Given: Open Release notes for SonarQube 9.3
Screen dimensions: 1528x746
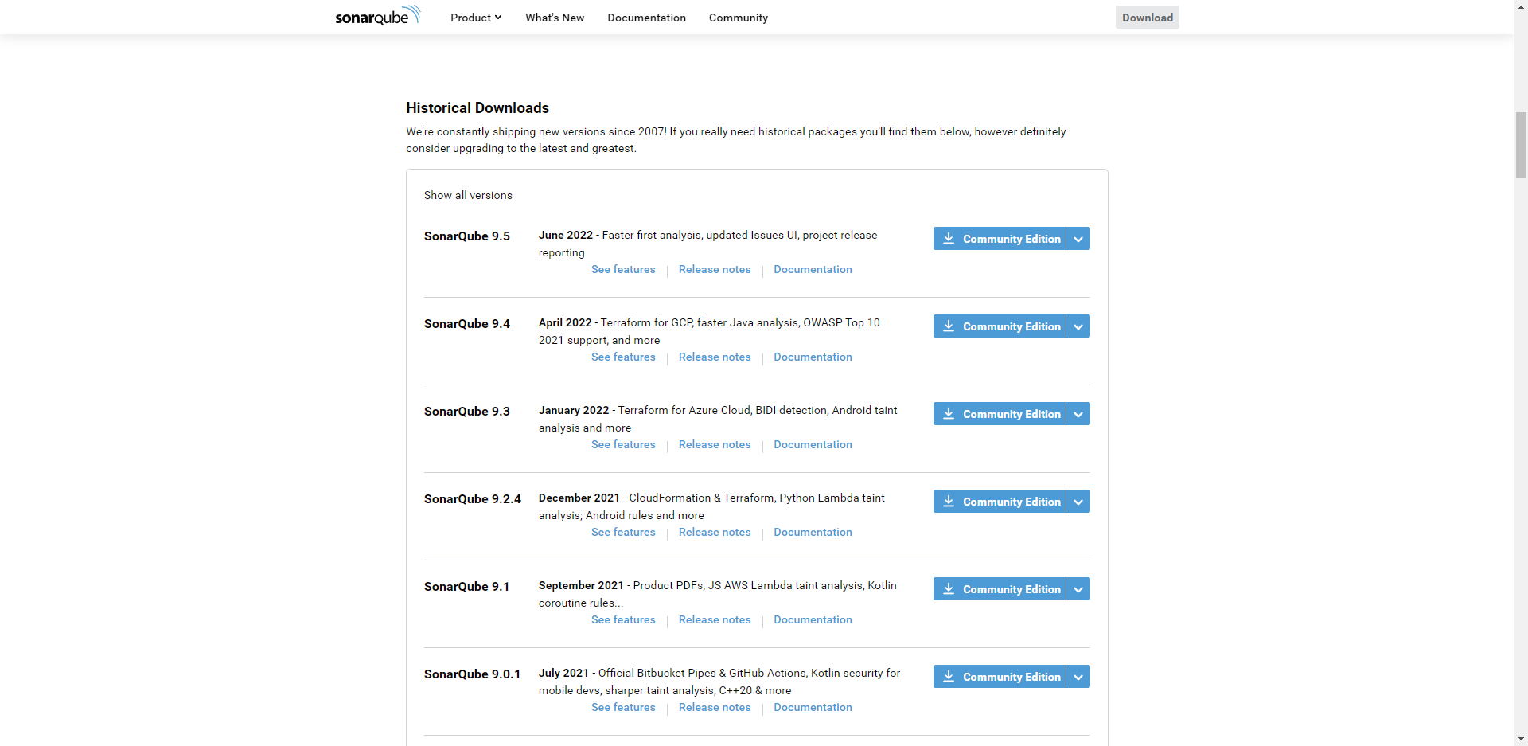Looking at the screenshot, I should click(x=715, y=444).
